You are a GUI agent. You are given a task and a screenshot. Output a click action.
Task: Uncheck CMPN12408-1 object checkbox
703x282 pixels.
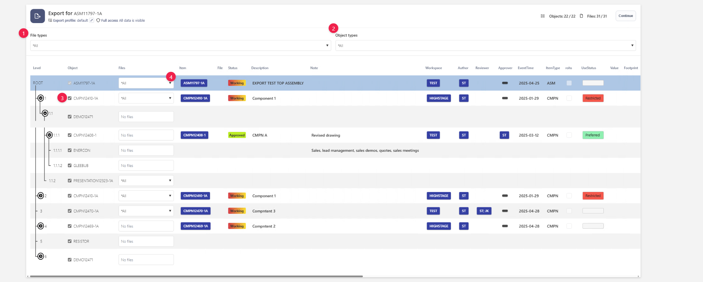coord(70,135)
